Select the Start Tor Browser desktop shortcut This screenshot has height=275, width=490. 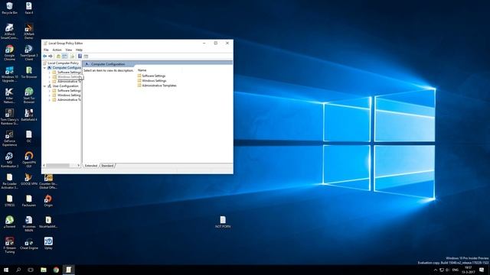[29, 95]
